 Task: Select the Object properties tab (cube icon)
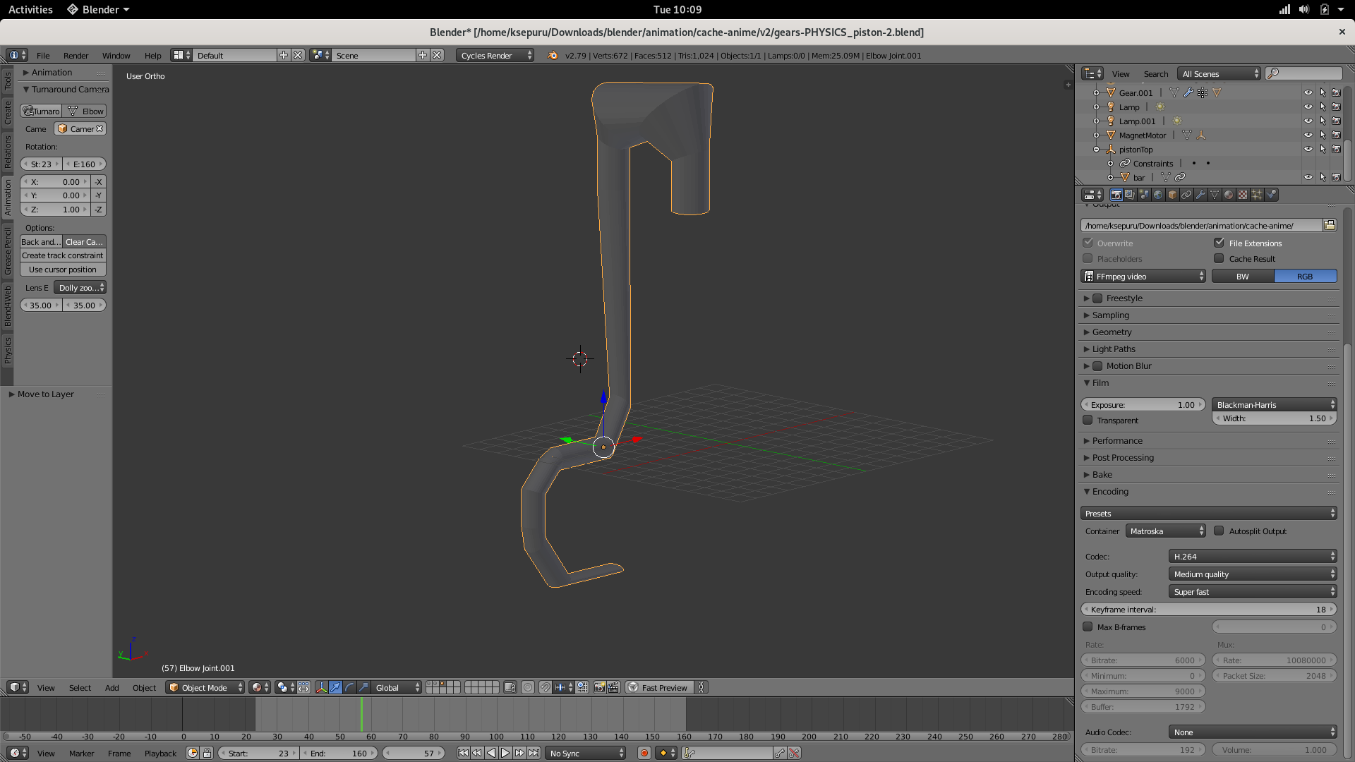pyautogui.click(x=1172, y=195)
